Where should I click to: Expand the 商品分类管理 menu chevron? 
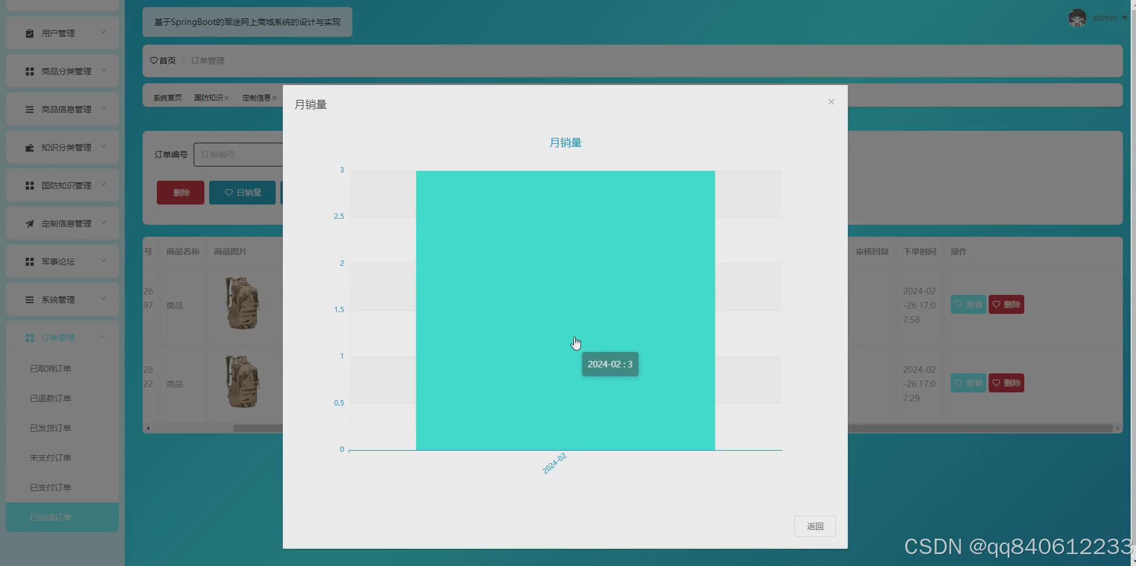click(103, 70)
